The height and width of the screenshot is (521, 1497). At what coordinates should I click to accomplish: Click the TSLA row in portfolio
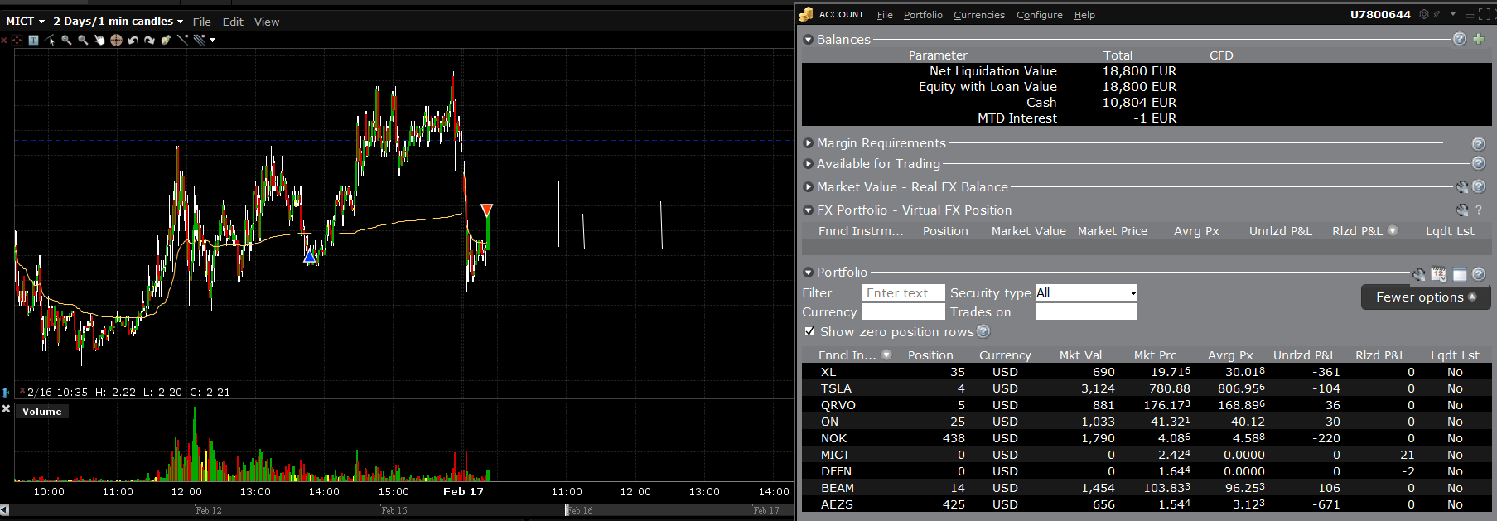coord(836,388)
